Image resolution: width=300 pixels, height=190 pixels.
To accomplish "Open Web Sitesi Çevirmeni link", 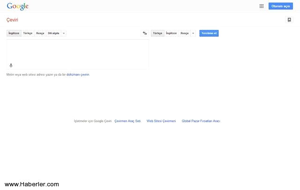I will click(x=161, y=121).
